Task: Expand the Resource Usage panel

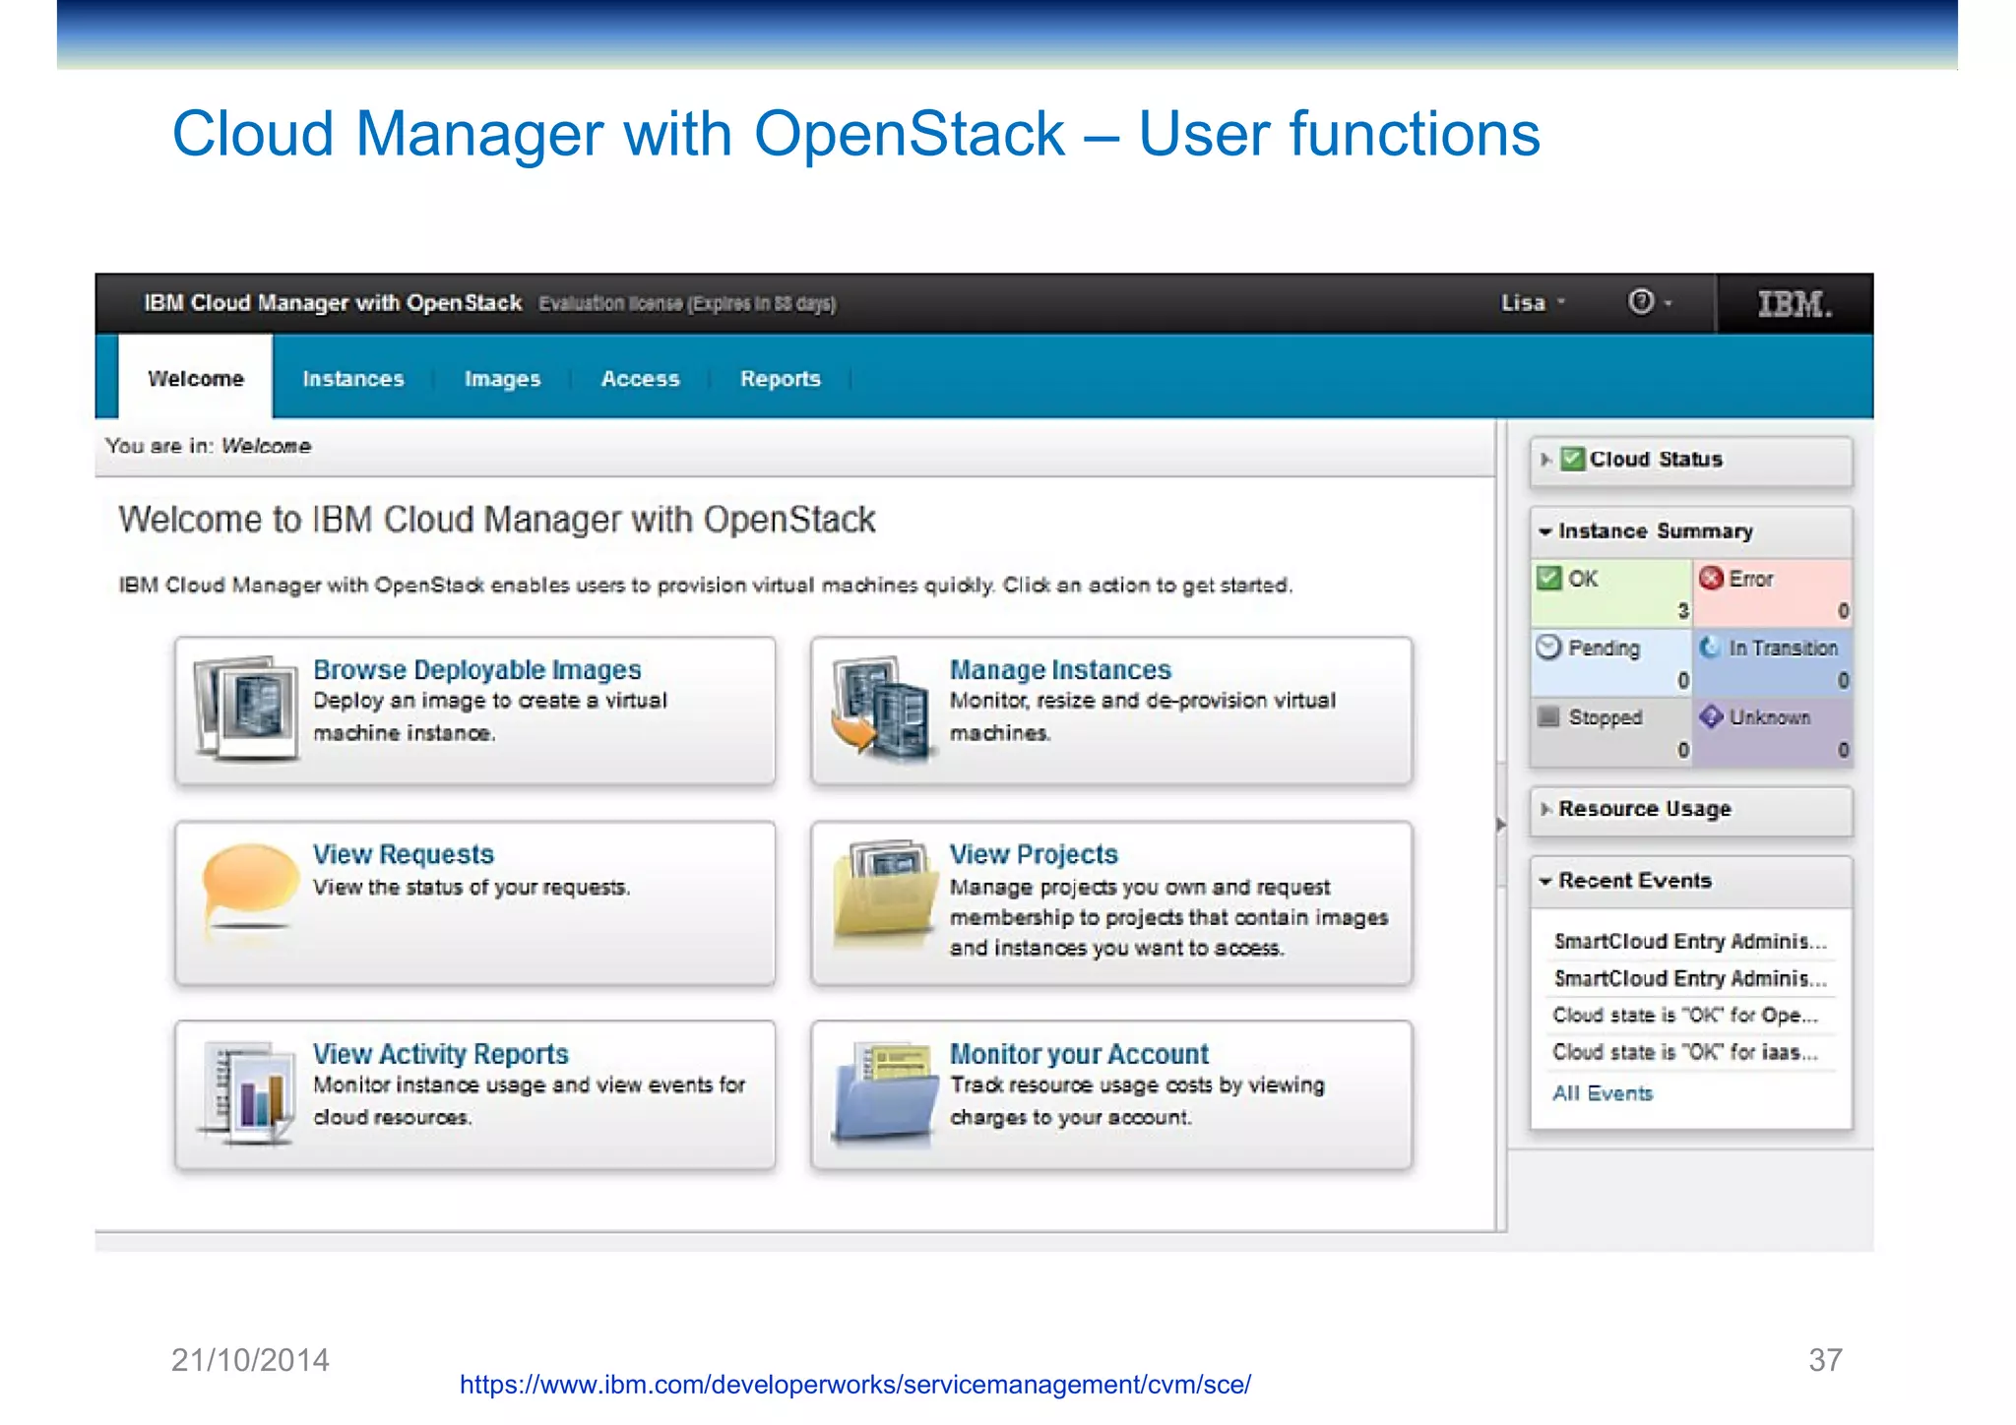Action: pos(1545,809)
